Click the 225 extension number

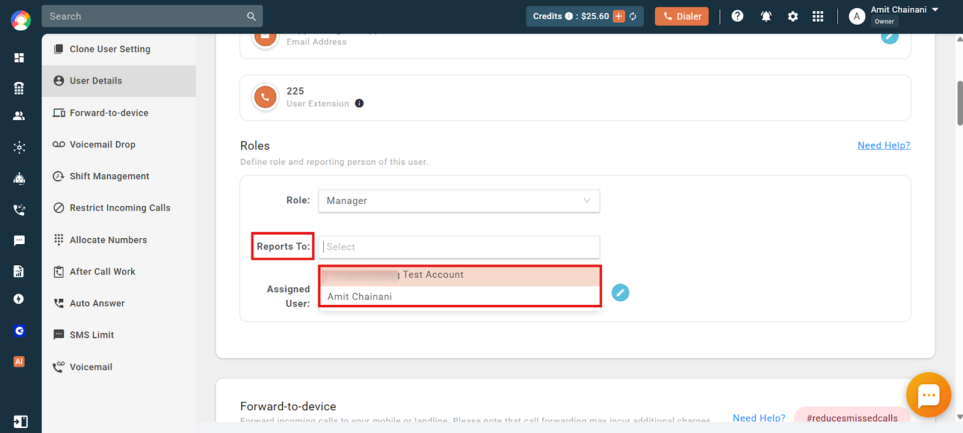pyautogui.click(x=296, y=91)
